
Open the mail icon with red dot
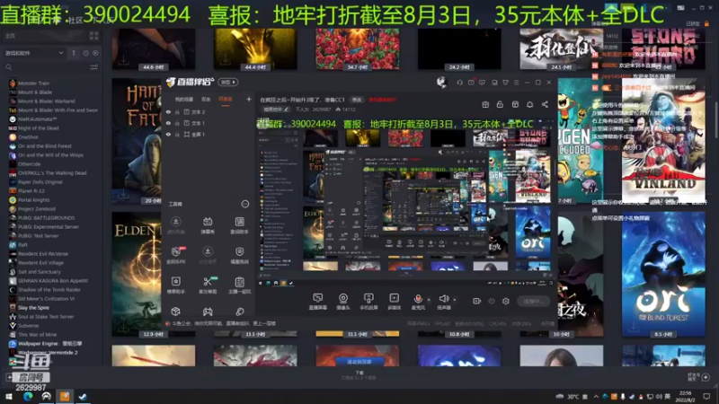tap(471, 83)
